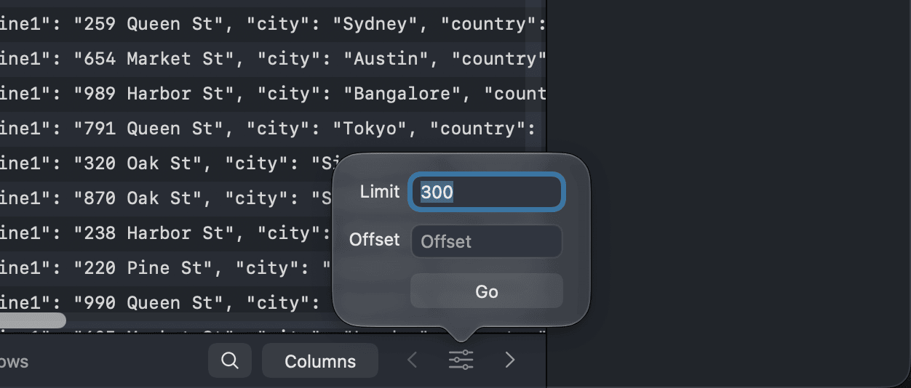Click the "Sydney" city value

[x=378, y=24]
